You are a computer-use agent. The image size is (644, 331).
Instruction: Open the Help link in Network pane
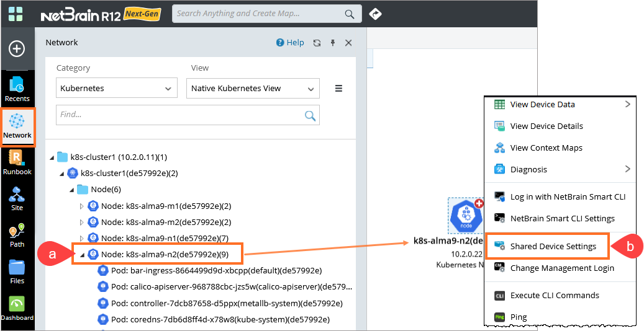(x=290, y=43)
